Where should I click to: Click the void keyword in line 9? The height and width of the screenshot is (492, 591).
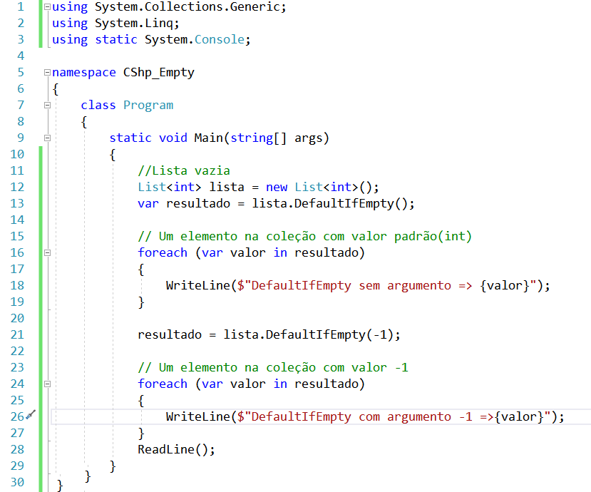(x=173, y=138)
